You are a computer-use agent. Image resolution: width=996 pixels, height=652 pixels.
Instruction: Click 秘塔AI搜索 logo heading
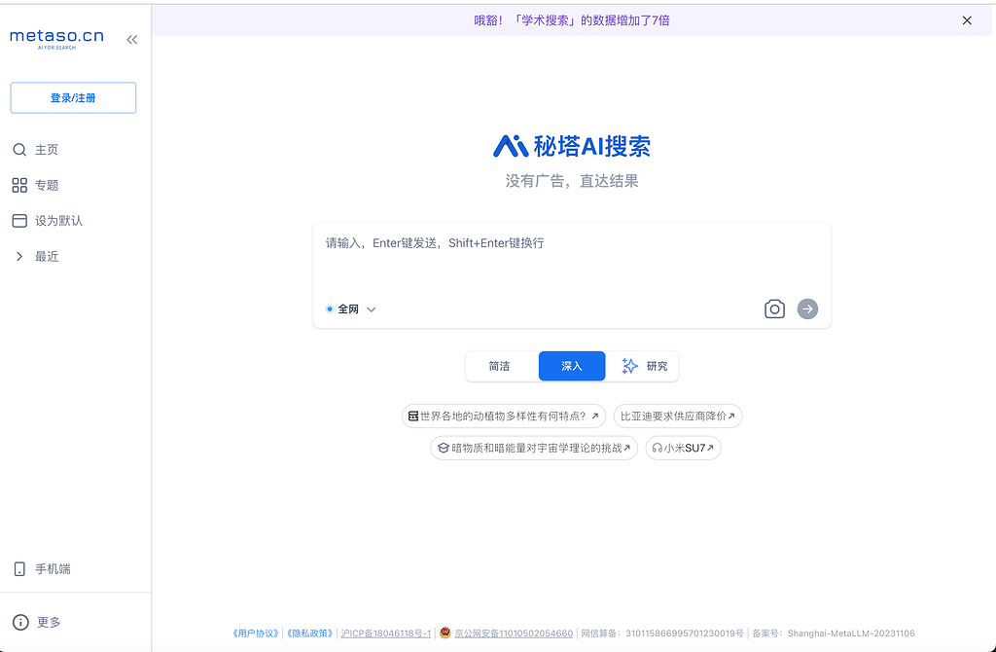[x=572, y=146]
